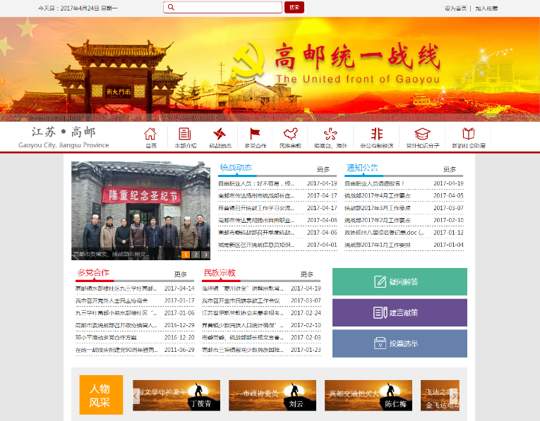The height and width of the screenshot is (421, 540).
Task: Open 本部介绍 document icon in nav bar
Action: (x=185, y=134)
